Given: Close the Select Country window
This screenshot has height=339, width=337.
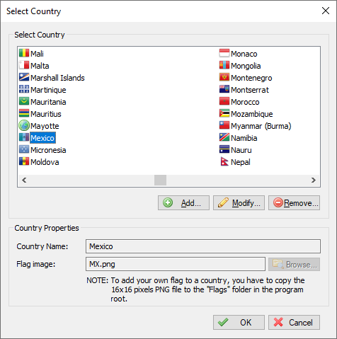Looking at the screenshot, I should (x=326, y=11).
